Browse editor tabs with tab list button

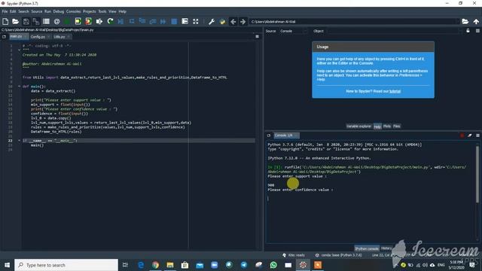pyautogui.click(x=4, y=37)
